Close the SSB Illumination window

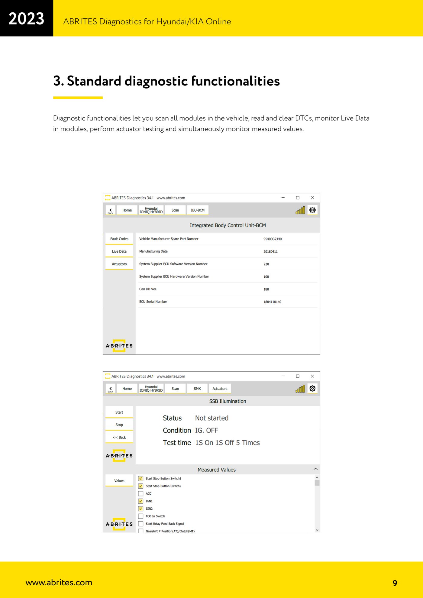[x=312, y=376]
